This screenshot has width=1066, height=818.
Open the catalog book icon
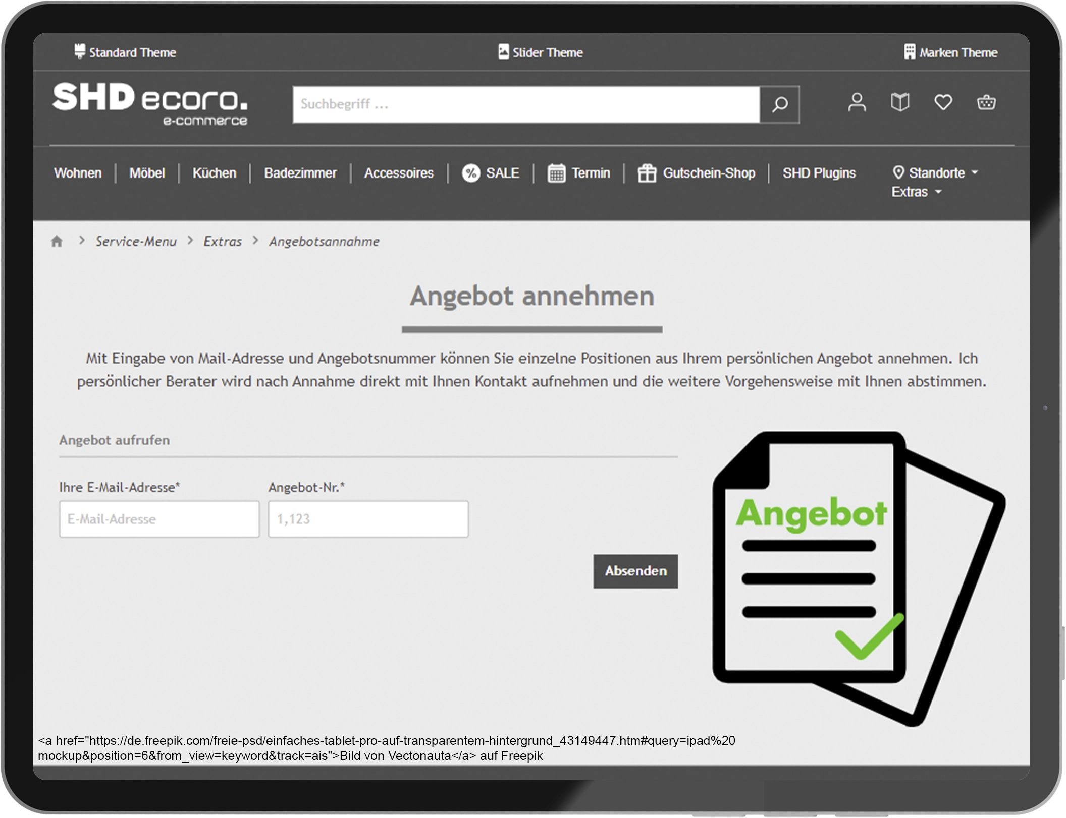[900, 103]
